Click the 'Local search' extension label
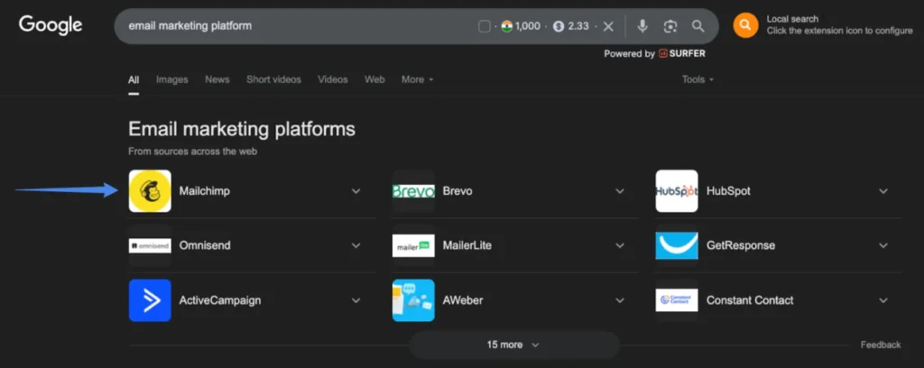Image resolution: width=924 pixels, height=368 pixels. click(x=792, y=19)
